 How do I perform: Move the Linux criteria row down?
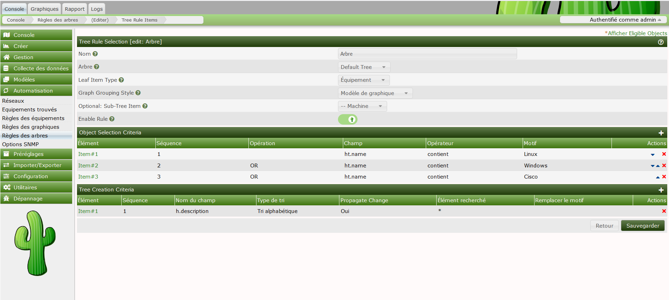(652, 155)
